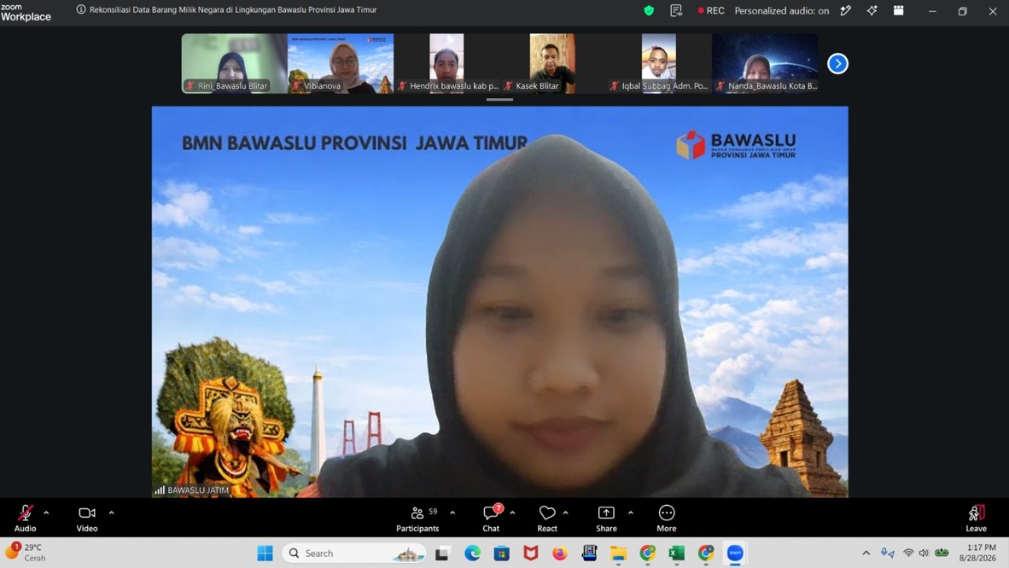This screenshot has width=1009, height=568.
Task: Select Rini_Bawaslu Blitar video thumbnail
Action: [234, 64]
